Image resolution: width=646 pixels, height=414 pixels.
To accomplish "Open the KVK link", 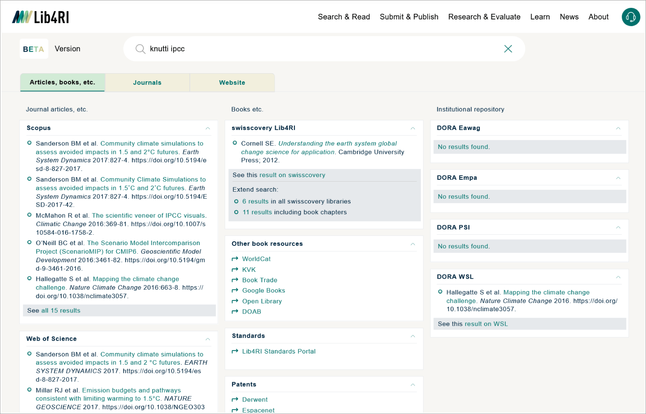I will [x=249, y=269].
